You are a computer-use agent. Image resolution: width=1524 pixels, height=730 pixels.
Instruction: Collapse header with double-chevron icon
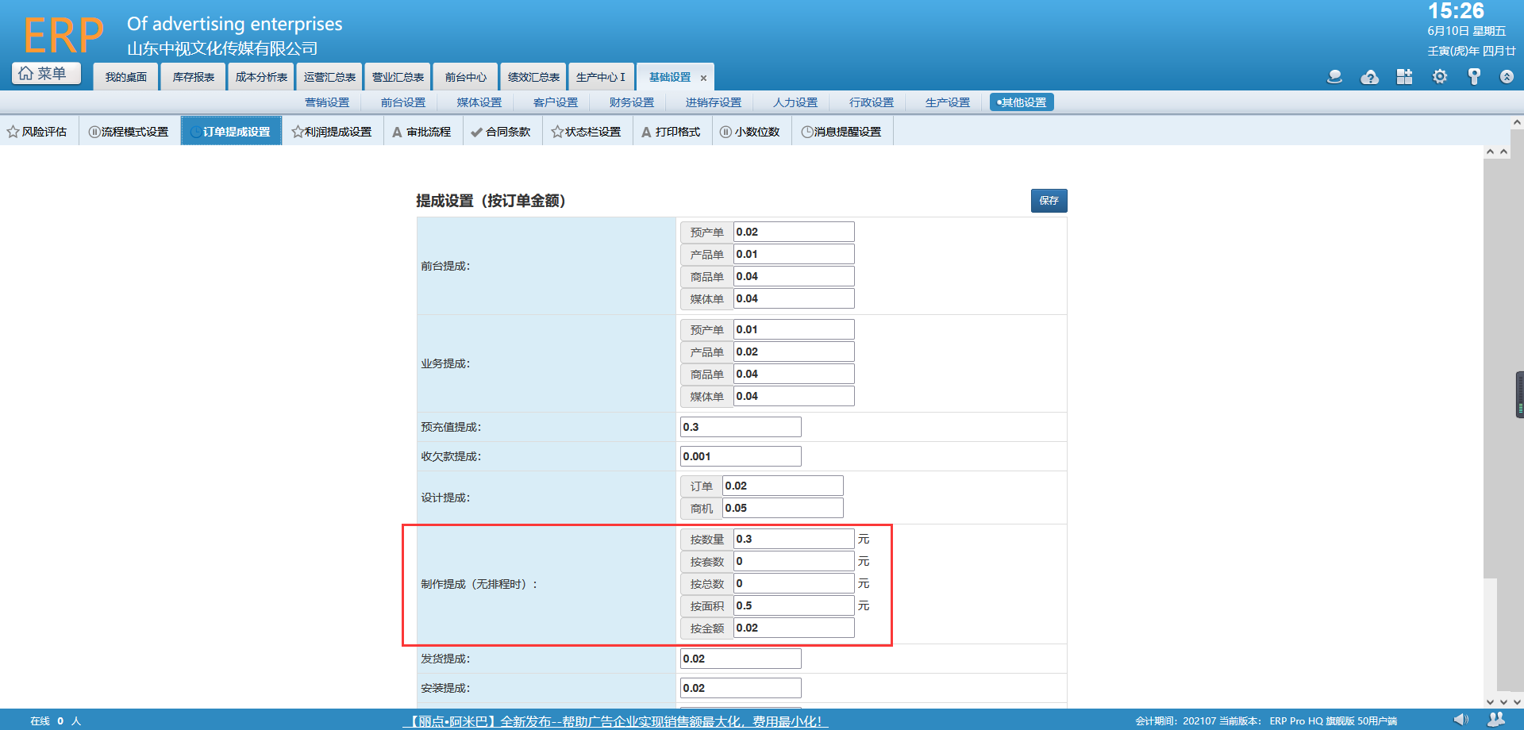[x=1507, y=77]
